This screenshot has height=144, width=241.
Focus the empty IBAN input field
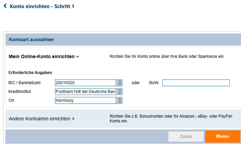[x=196, y=83]
